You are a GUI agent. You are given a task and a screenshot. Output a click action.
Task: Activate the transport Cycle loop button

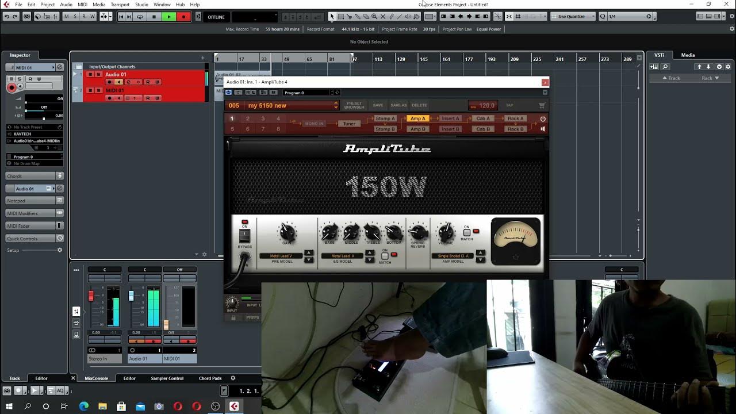coord(140,17)
